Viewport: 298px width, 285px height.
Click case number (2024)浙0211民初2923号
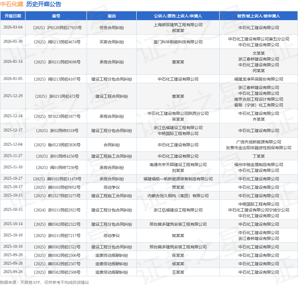(x=57, y=210)
